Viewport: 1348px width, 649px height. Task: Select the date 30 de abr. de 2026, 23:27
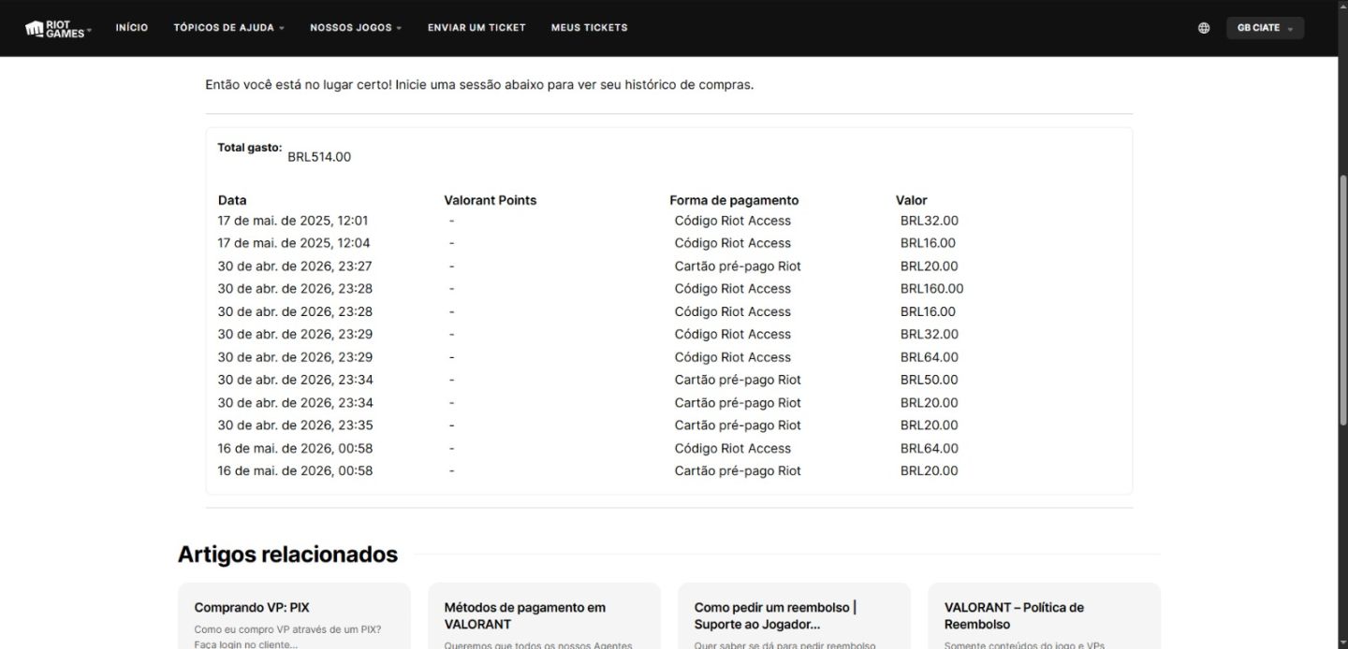point(295,267)
